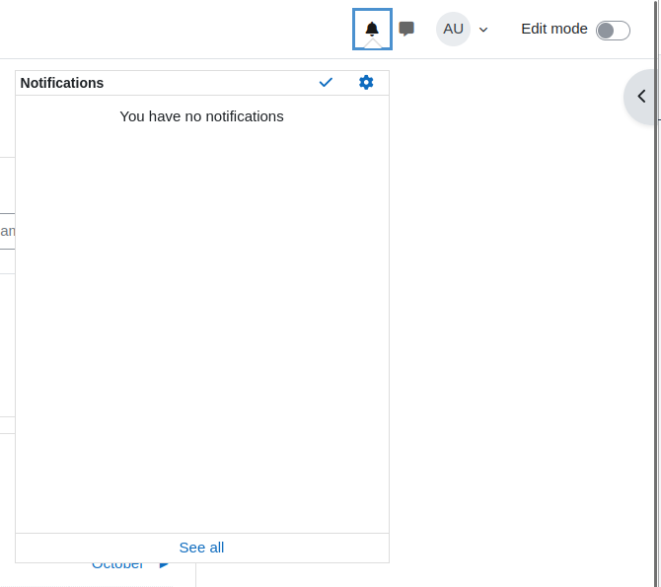Open the messaging drawer speech bubble

coord(406,29)
